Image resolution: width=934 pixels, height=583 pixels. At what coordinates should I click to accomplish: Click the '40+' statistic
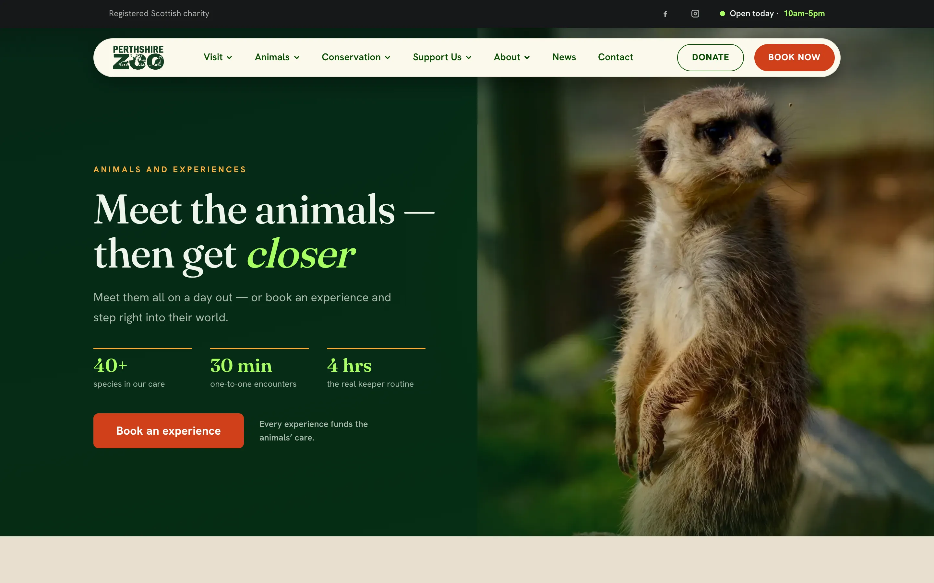(x=110, y=365)
